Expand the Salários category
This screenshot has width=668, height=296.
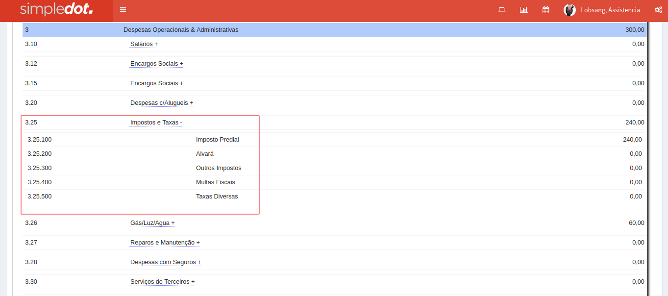pos(144,44)
